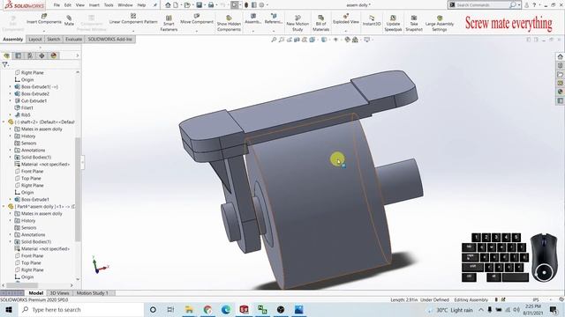This screenshot has width=565, height=317.
Task: Click the Home icon in quick access bar
Action: click(168, 5)
